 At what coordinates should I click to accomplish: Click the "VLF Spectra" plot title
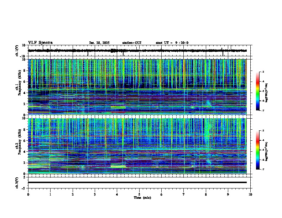tap(40, 43)
